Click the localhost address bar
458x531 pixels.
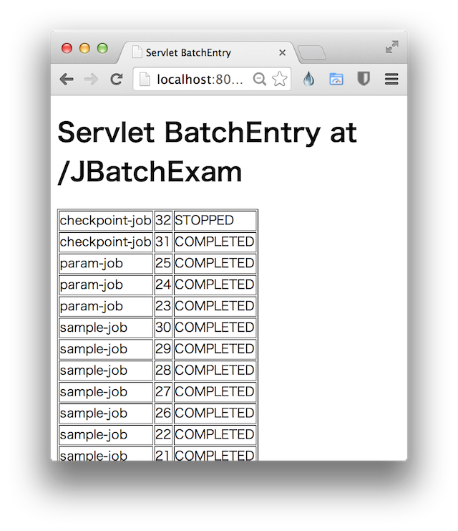193,80
